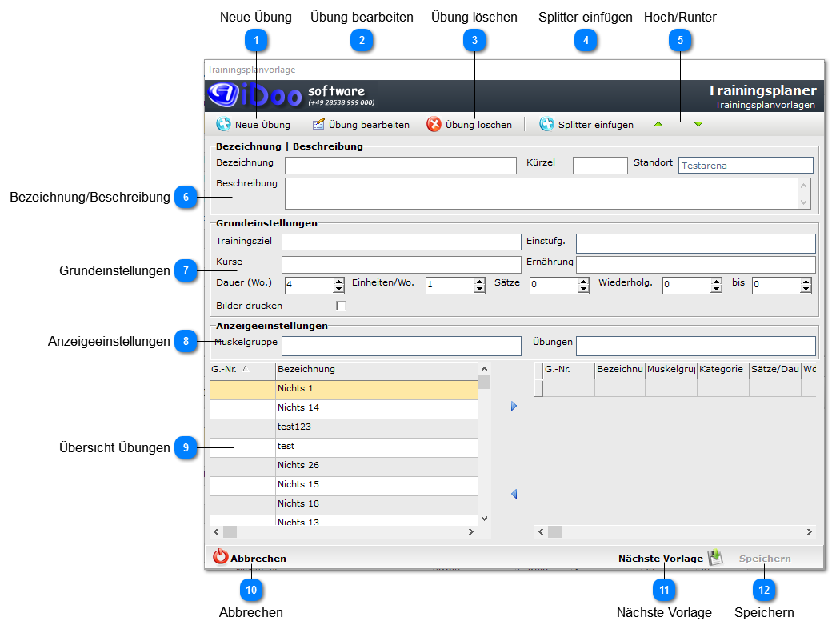The height and width of the screenshot is (633, 832).
Task: Click the red Übung löschen icon
Action: (x=434, y=124)
